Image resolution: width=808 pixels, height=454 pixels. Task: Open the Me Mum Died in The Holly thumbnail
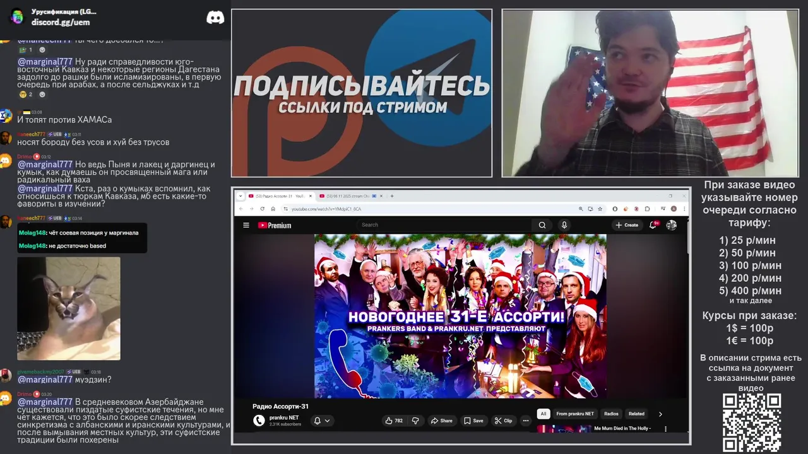564,429
